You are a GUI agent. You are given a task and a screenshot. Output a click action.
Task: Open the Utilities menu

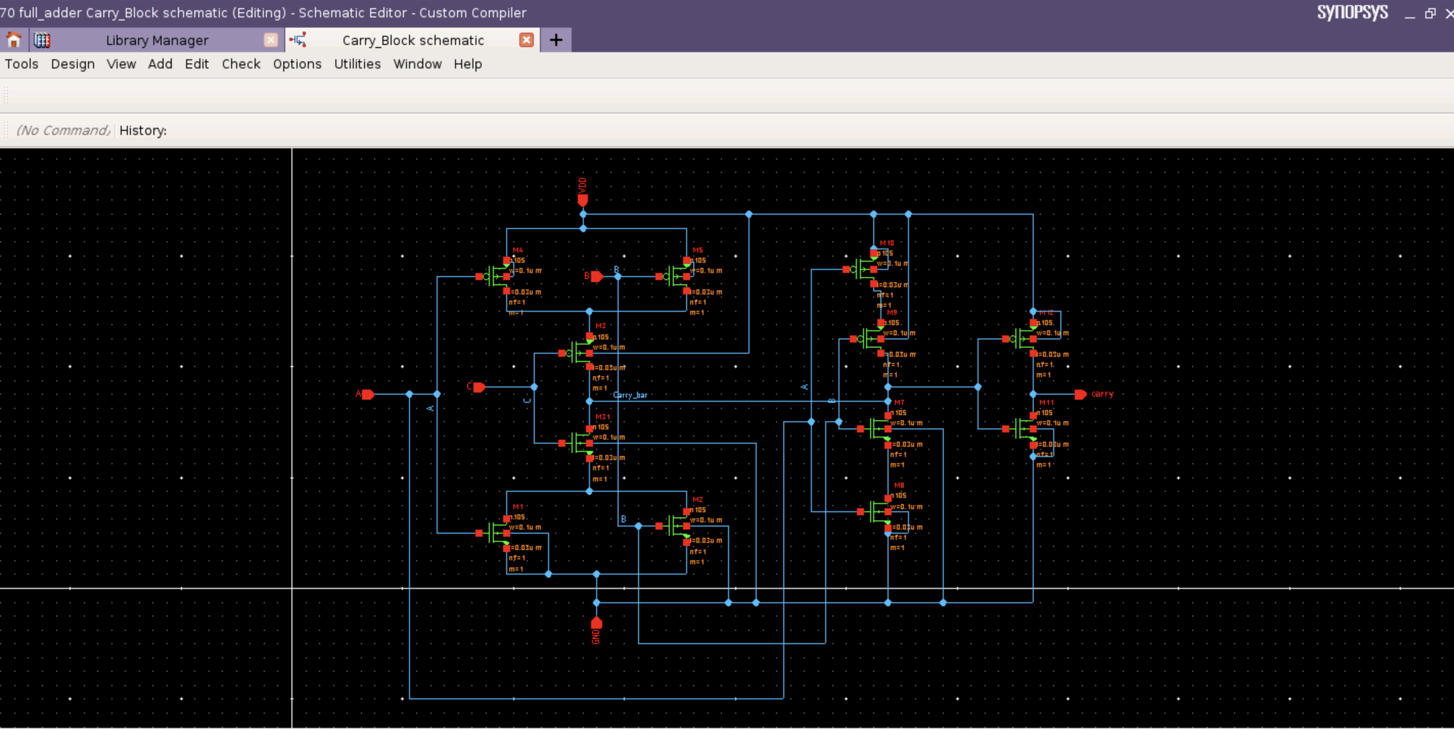(x=357, y=64)
